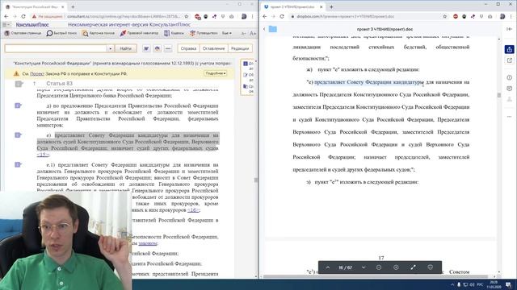This screenshot has width=517, height=290.
Task: Open Карточка поиска in the ConsultantPlus toolbar
Action: 98,33
